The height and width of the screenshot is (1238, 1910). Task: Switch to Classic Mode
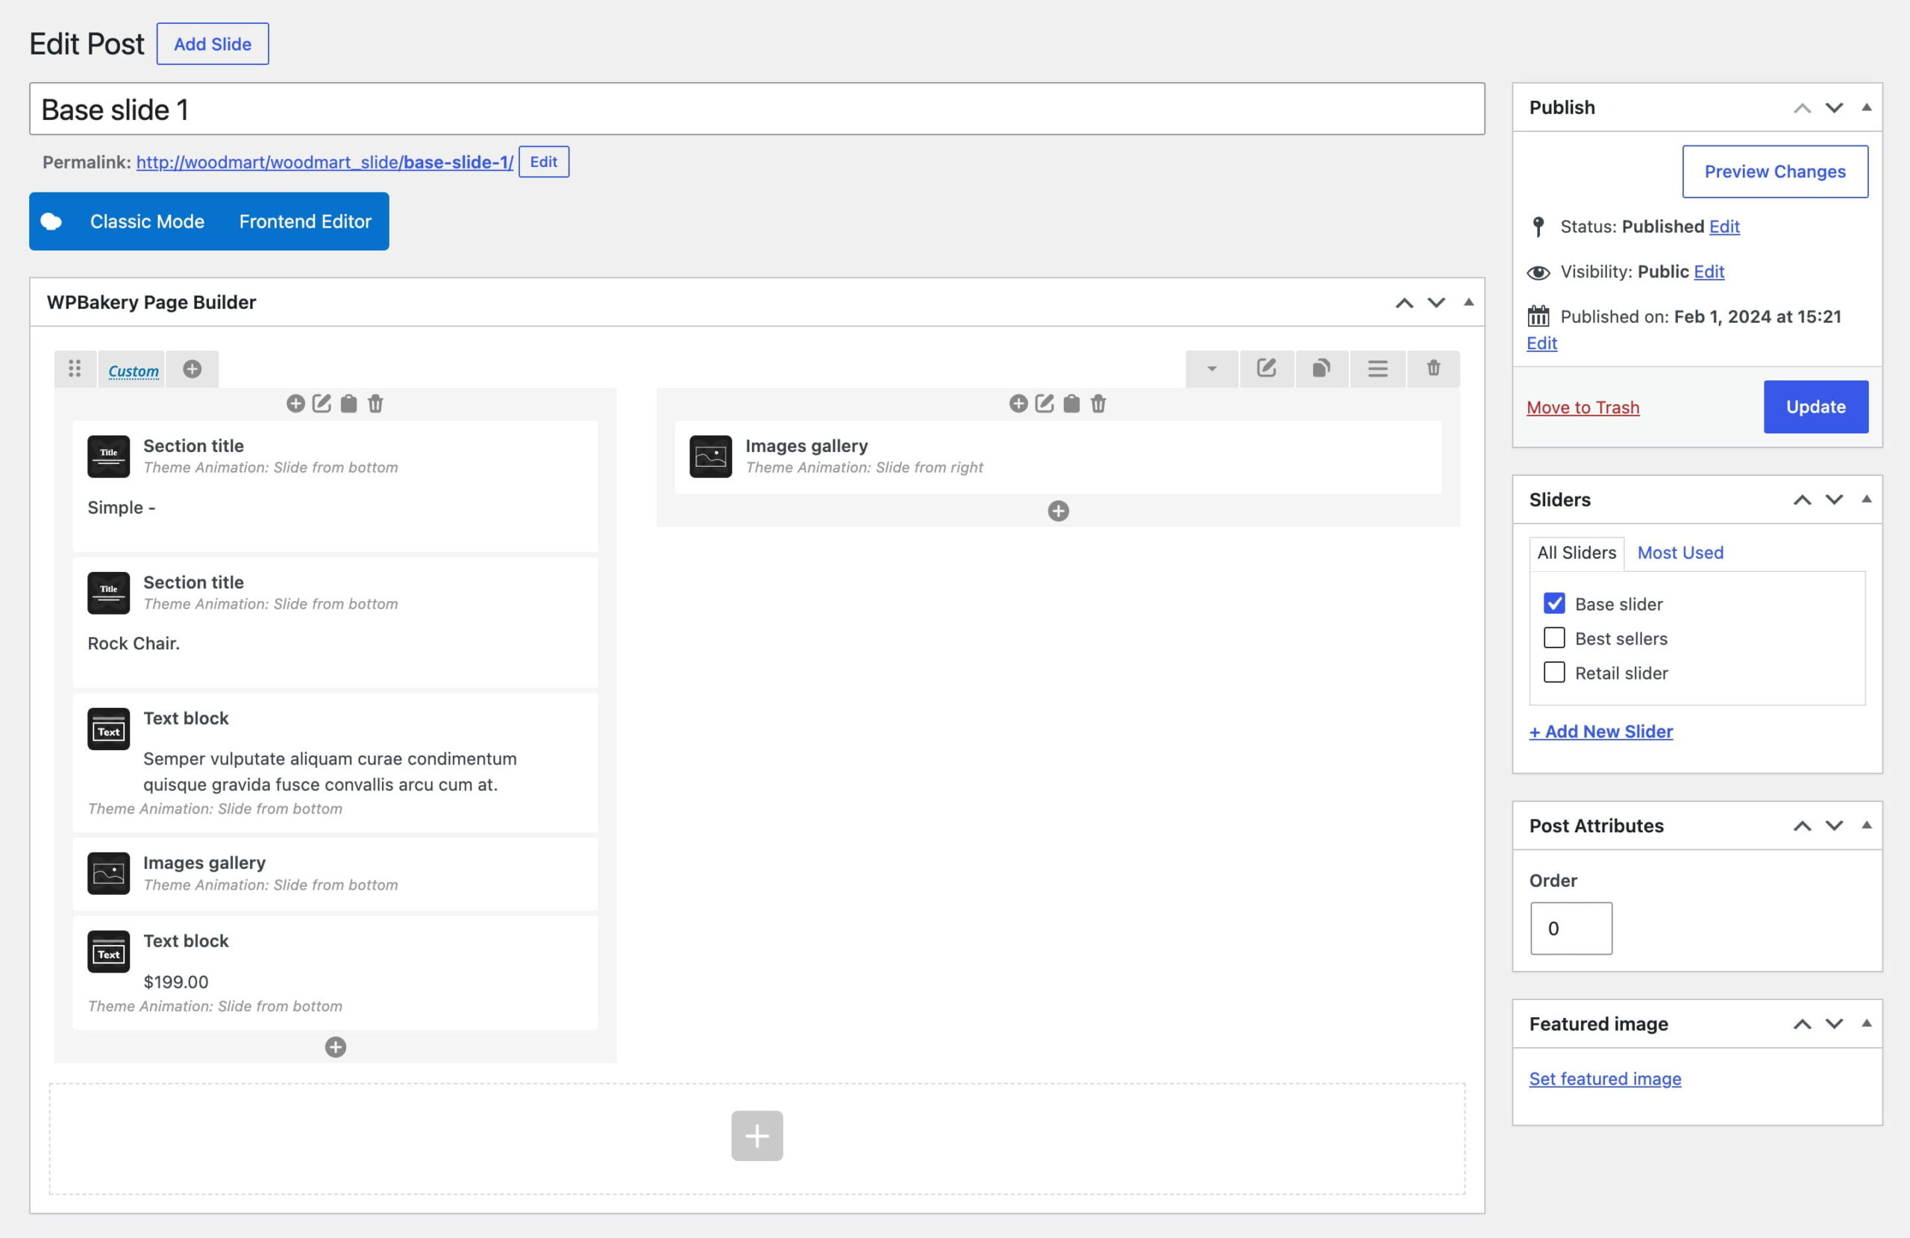[147, 221]
